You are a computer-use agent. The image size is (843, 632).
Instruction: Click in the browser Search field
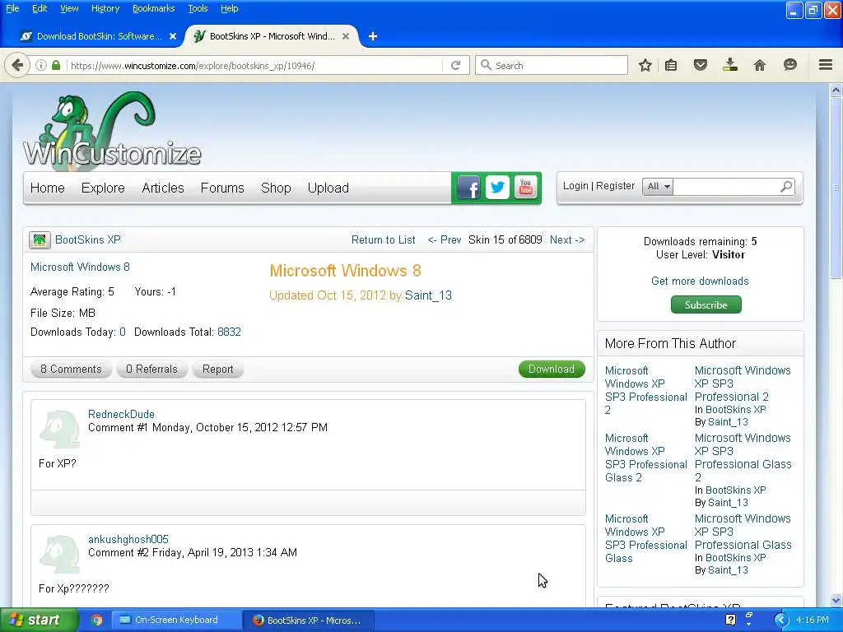pos(552,66)
